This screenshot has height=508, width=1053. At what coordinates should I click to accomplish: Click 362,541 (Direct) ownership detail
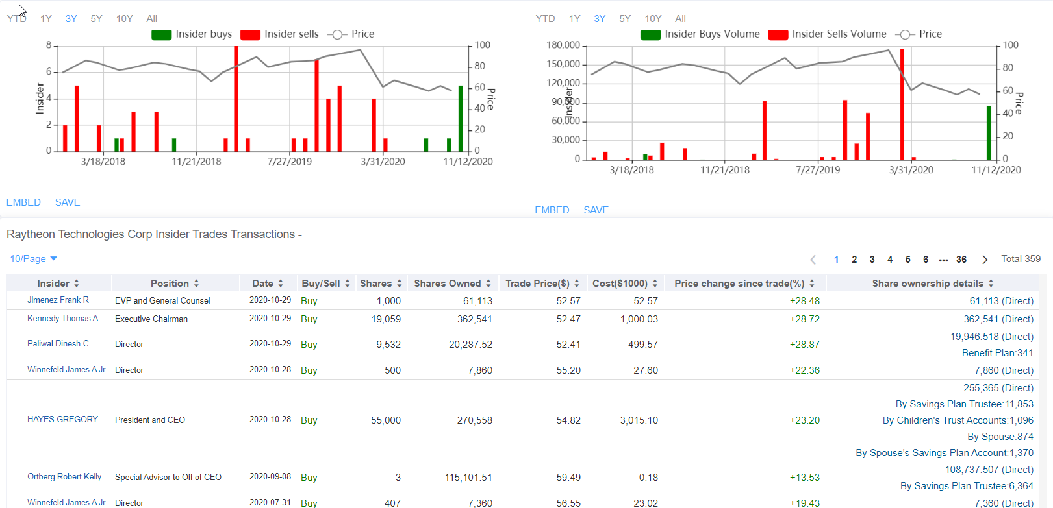pyautogui.click(x=998, y=319)
